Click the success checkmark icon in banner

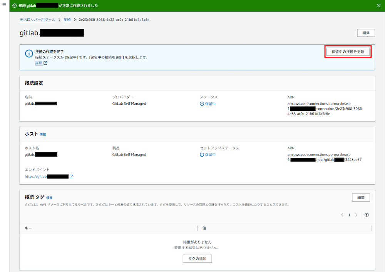pos(15,6)
